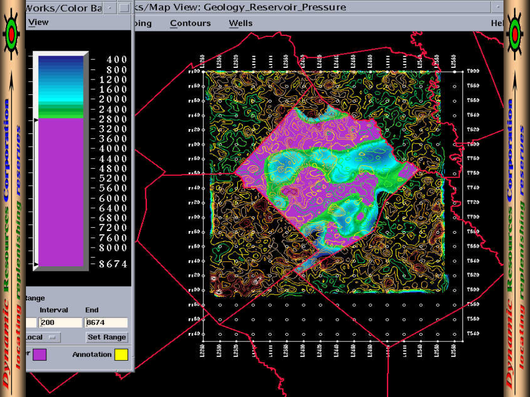The width and height of the screenshot is (530, 397).
Task: Open the Contours menu
Action: click(x=190, y=23)
